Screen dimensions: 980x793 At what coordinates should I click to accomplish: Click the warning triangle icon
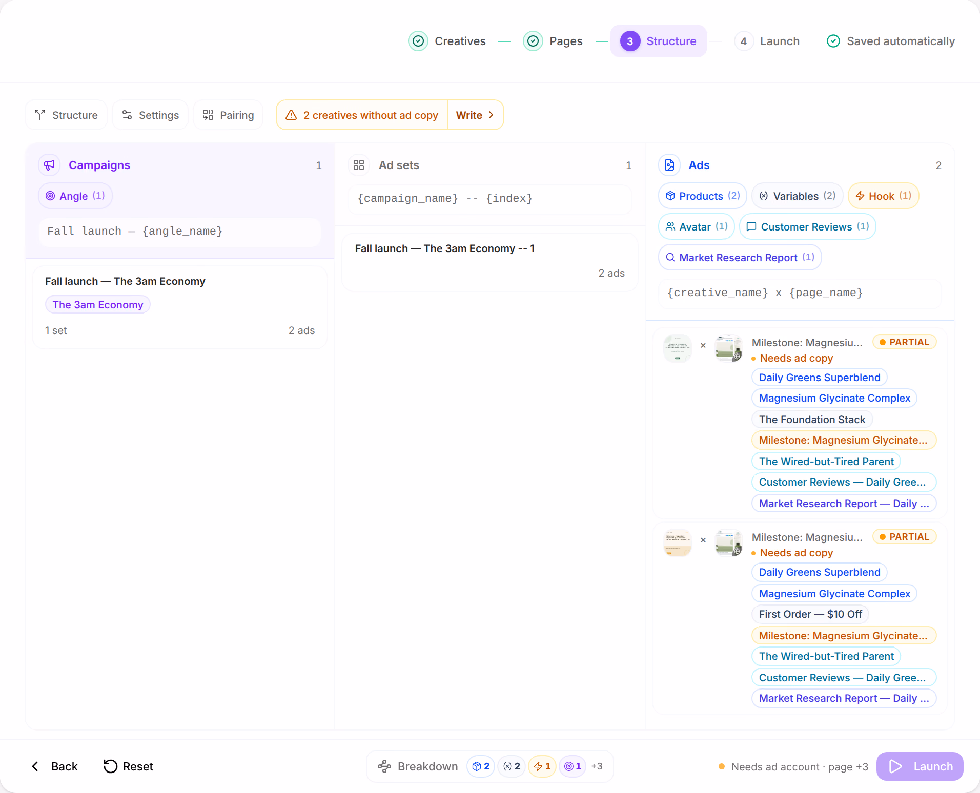pos(291,115)
